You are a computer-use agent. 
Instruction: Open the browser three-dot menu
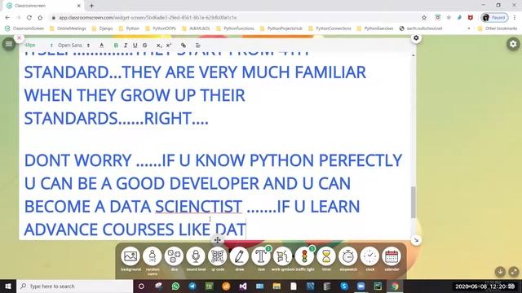515,18
